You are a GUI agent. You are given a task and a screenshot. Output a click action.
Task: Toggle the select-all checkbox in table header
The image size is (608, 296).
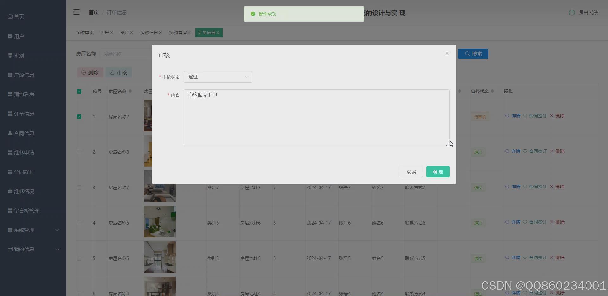79,91
